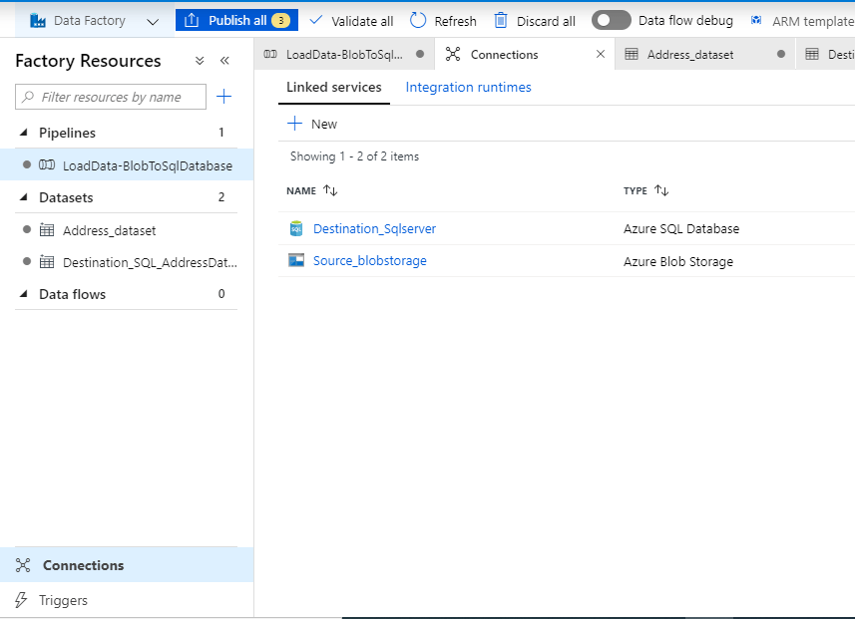This screenshot has height=619, width=855.
Task: Click the table icon of Destination_SQL dataset item
Action: click(x=47, y=262)
